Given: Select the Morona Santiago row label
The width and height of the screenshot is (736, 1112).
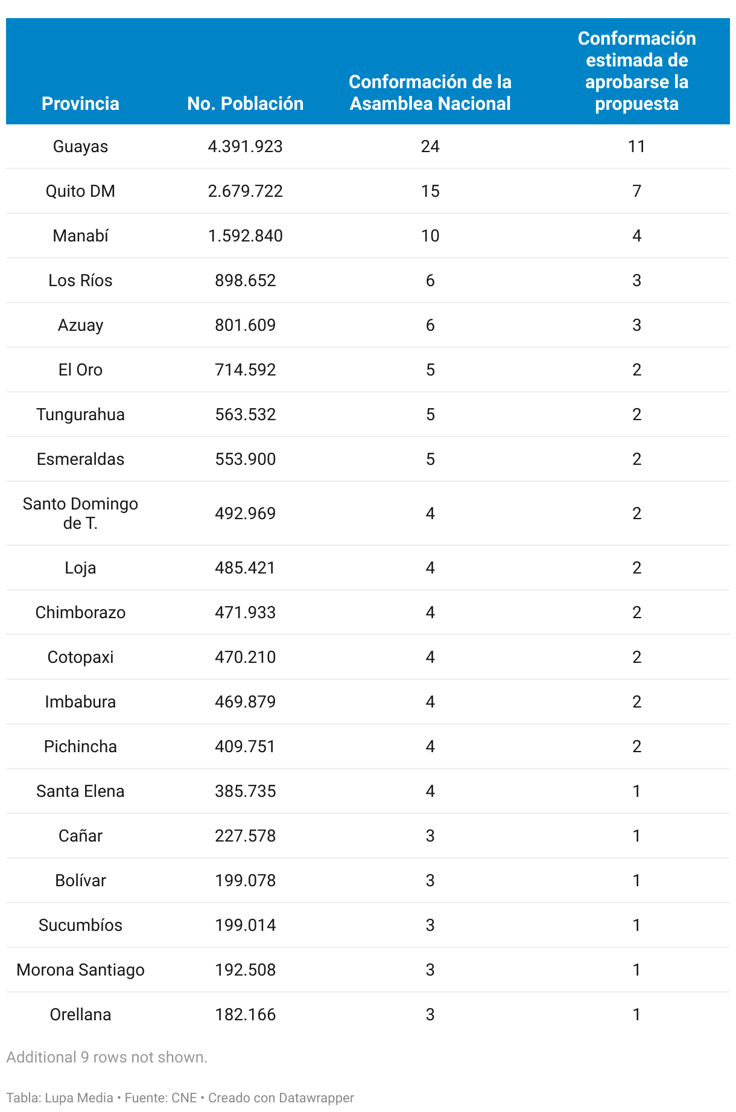Looking at the screenshot, I should pyautogui.click(x=80, y=970).
